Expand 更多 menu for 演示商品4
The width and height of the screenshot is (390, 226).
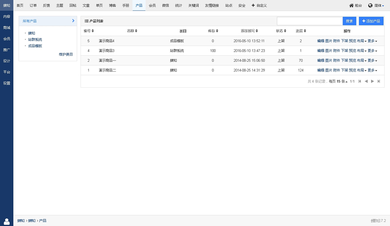(372, 41)
